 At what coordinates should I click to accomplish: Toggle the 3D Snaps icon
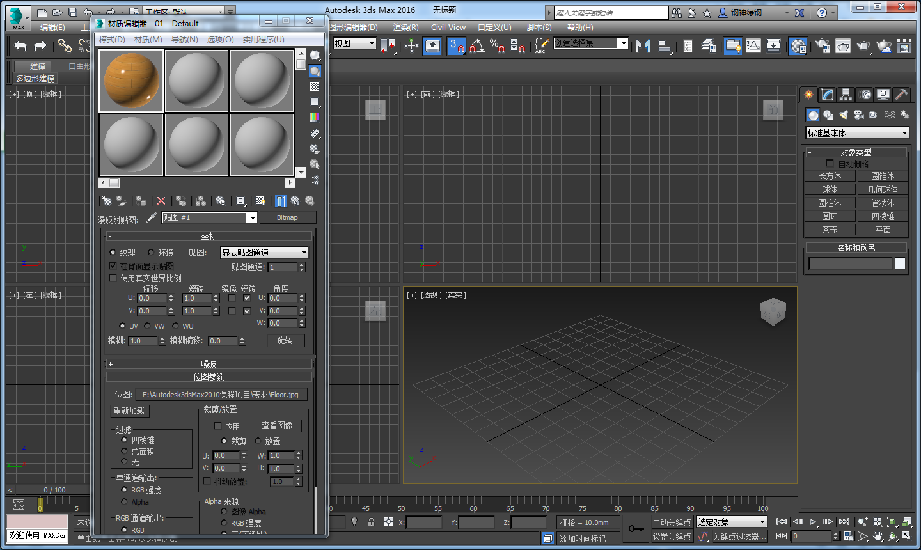(x=457, y=45)
